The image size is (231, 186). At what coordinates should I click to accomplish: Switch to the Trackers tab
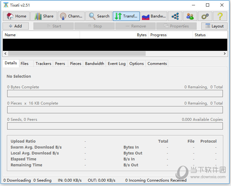(43, 64)
